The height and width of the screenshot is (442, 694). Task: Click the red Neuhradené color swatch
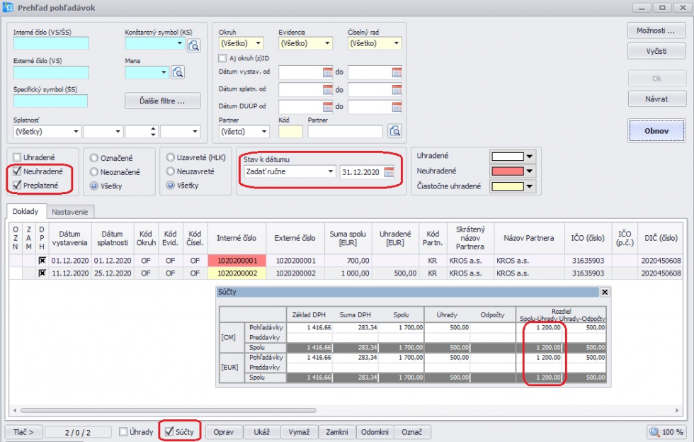point(507,171)
